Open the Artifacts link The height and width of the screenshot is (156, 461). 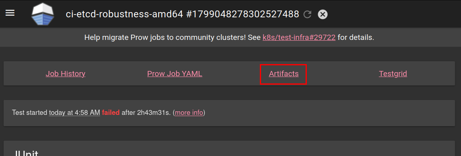(283, 73)
